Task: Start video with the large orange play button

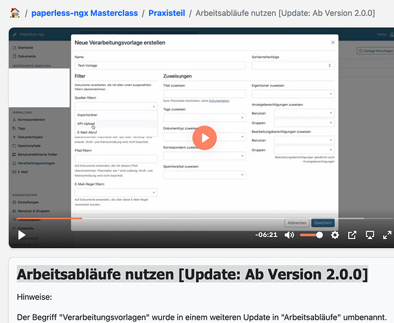Action: coord(204,138)
